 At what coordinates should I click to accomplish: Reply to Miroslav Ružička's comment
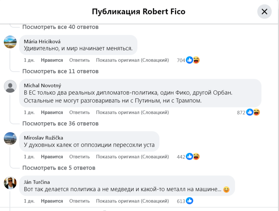pos(79,156)
